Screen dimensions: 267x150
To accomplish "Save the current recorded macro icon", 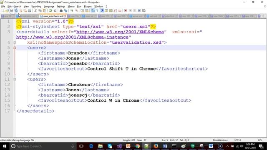I will pos(144,10).
